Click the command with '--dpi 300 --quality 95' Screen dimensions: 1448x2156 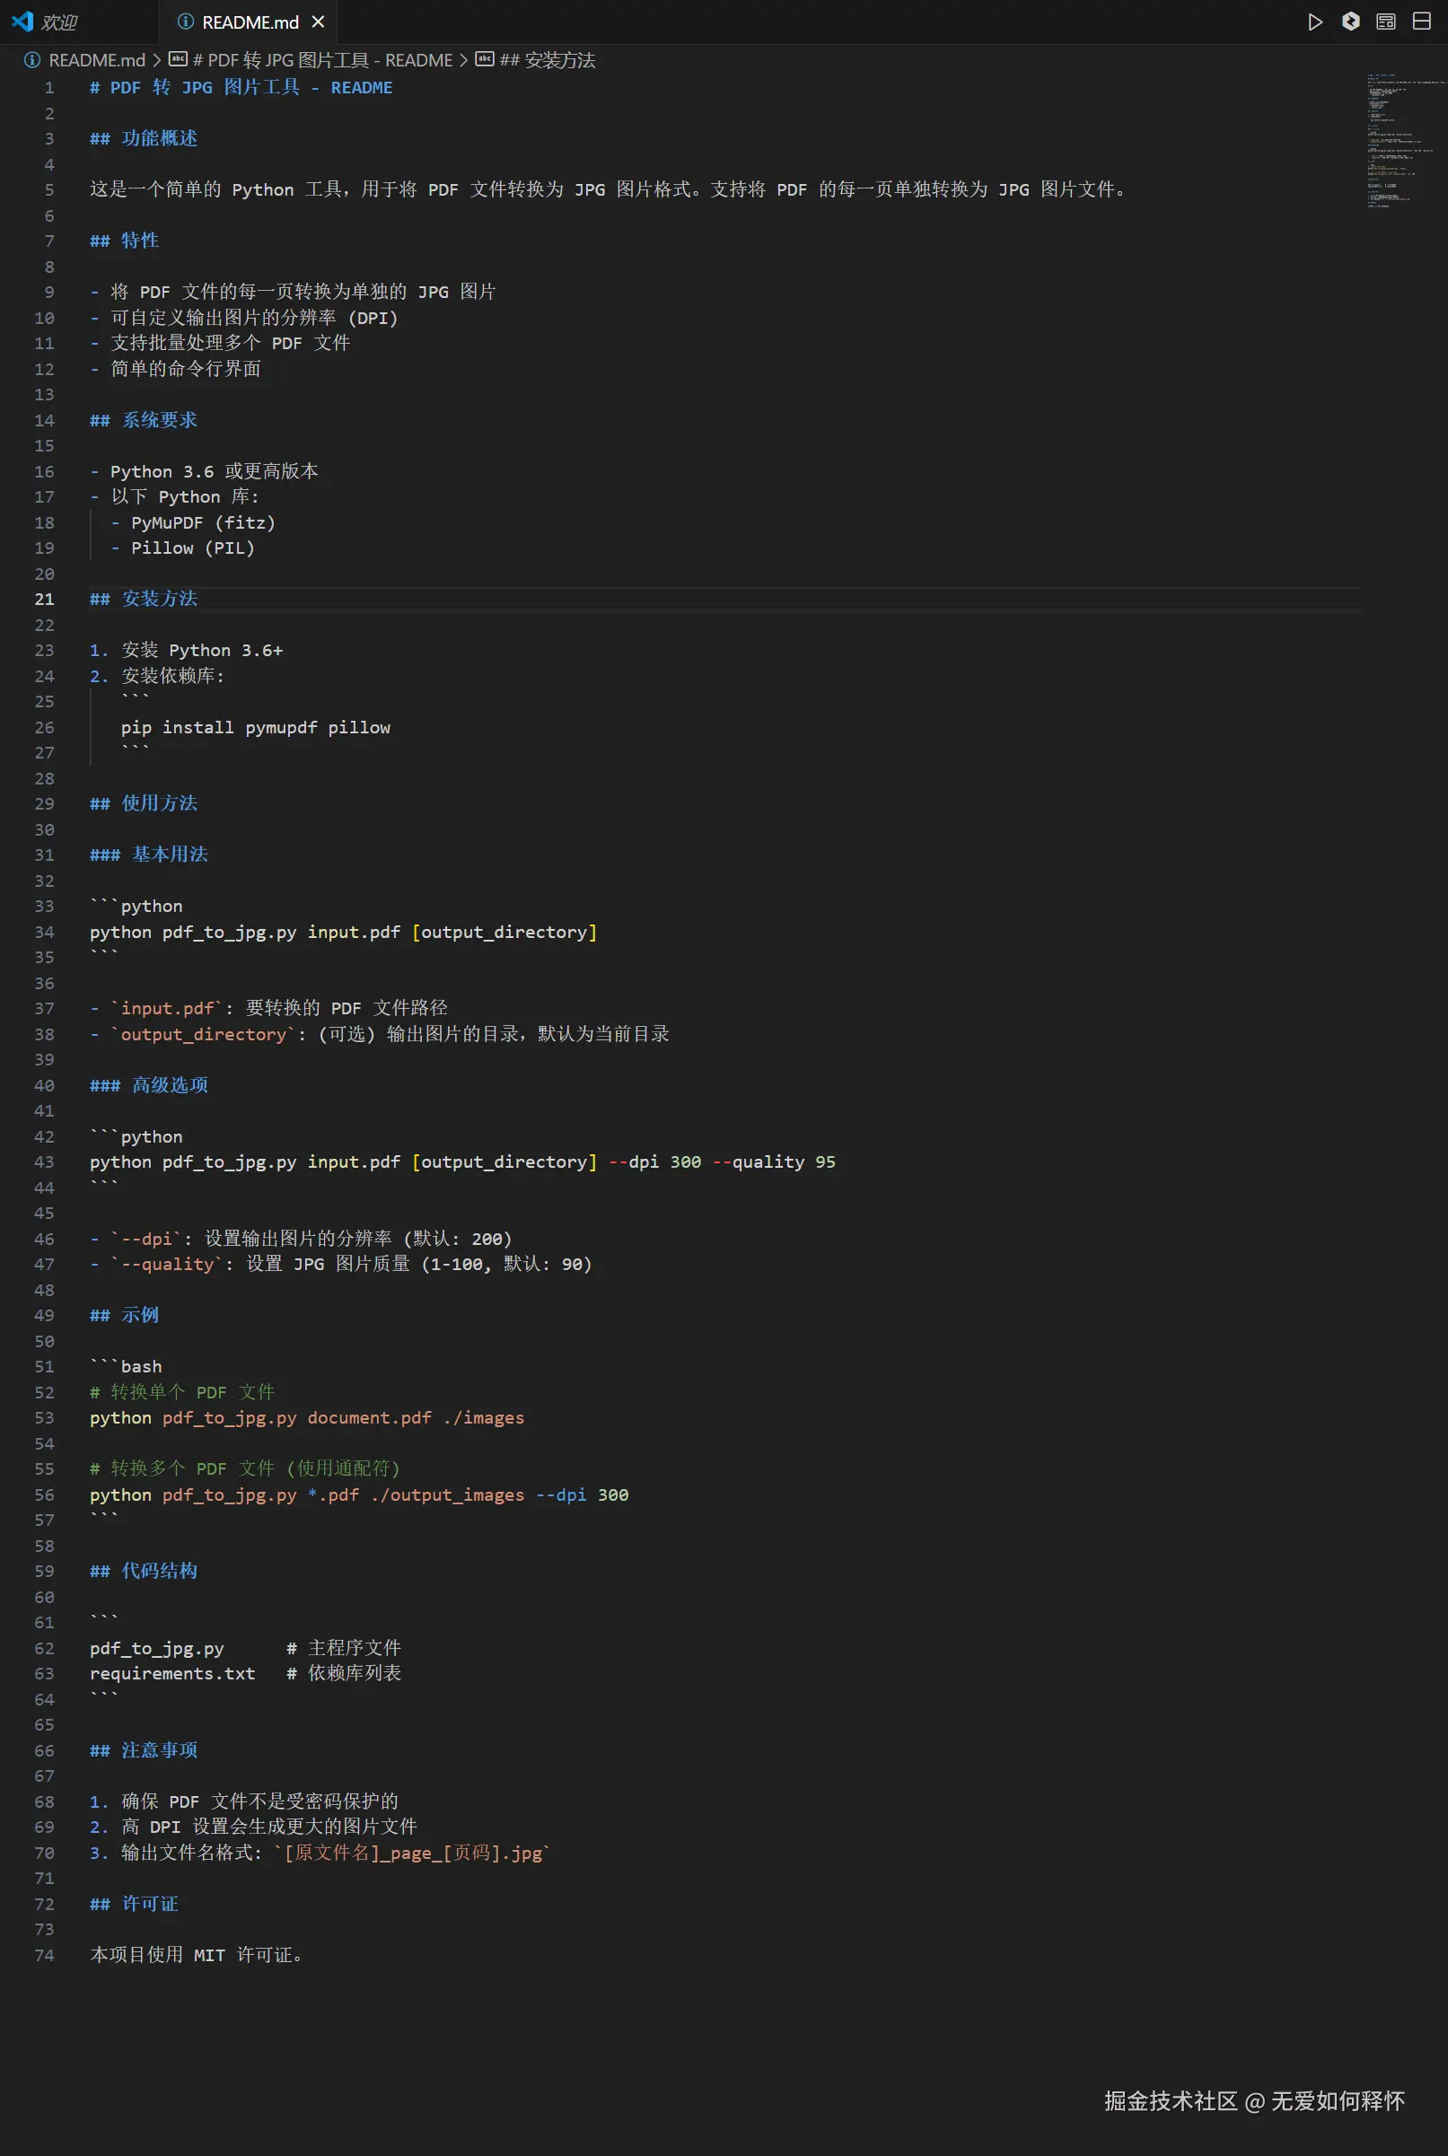[x=462, y=1161]
